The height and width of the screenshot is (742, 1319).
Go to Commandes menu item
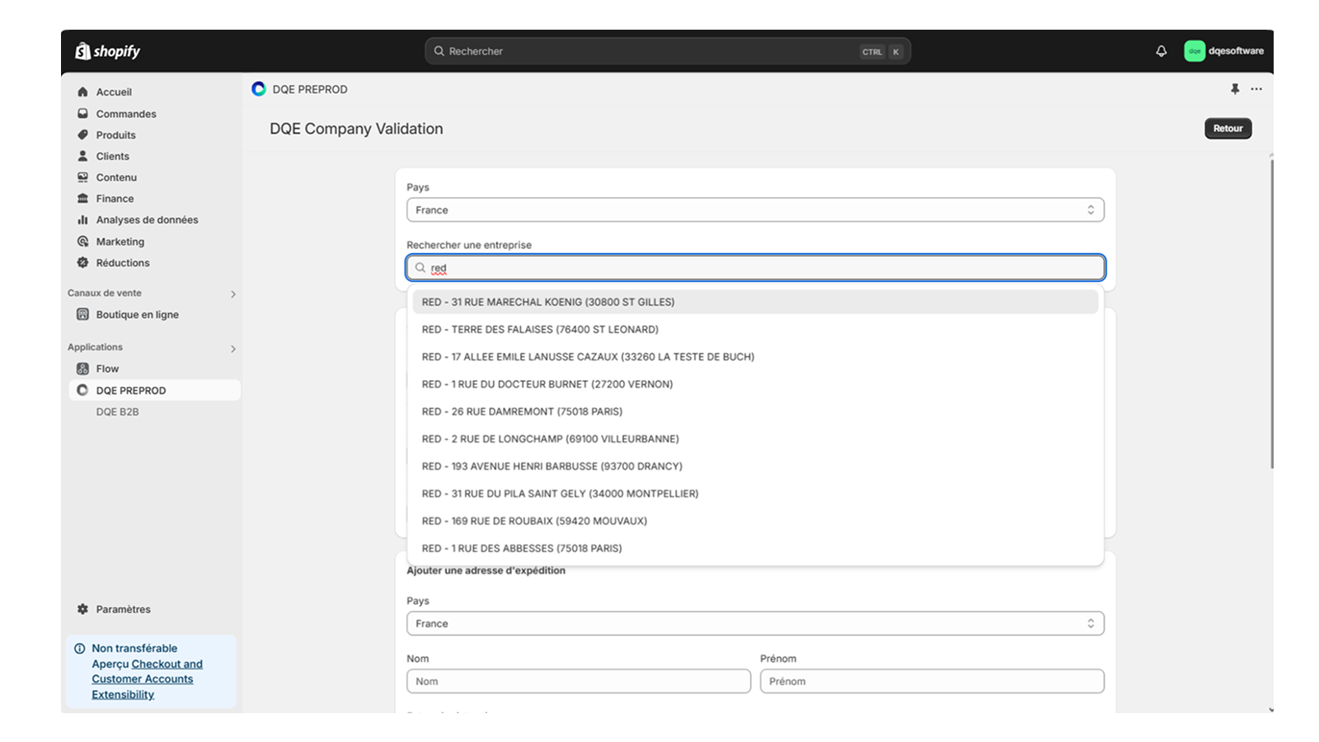126,114
